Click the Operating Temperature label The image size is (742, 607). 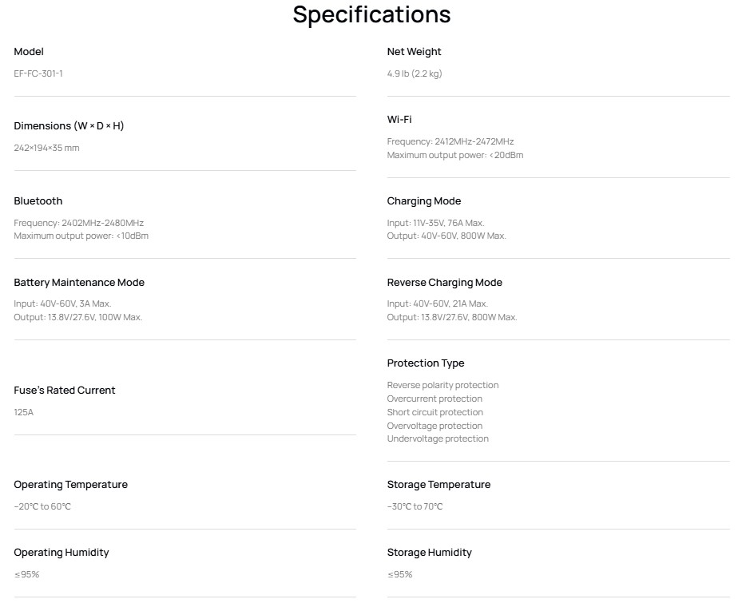(70, 485)
